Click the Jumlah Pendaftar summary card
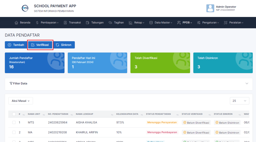The width and height of the screenshot is (256, 142). click(x=34, y=63)
